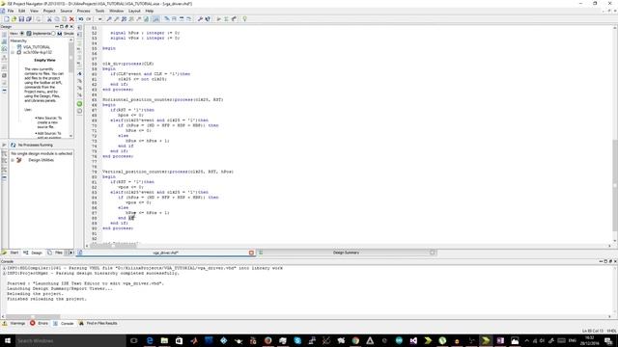Open the Tools menu
The width and height of the screenshot is (618, 347).
click(x=99, y=11)
